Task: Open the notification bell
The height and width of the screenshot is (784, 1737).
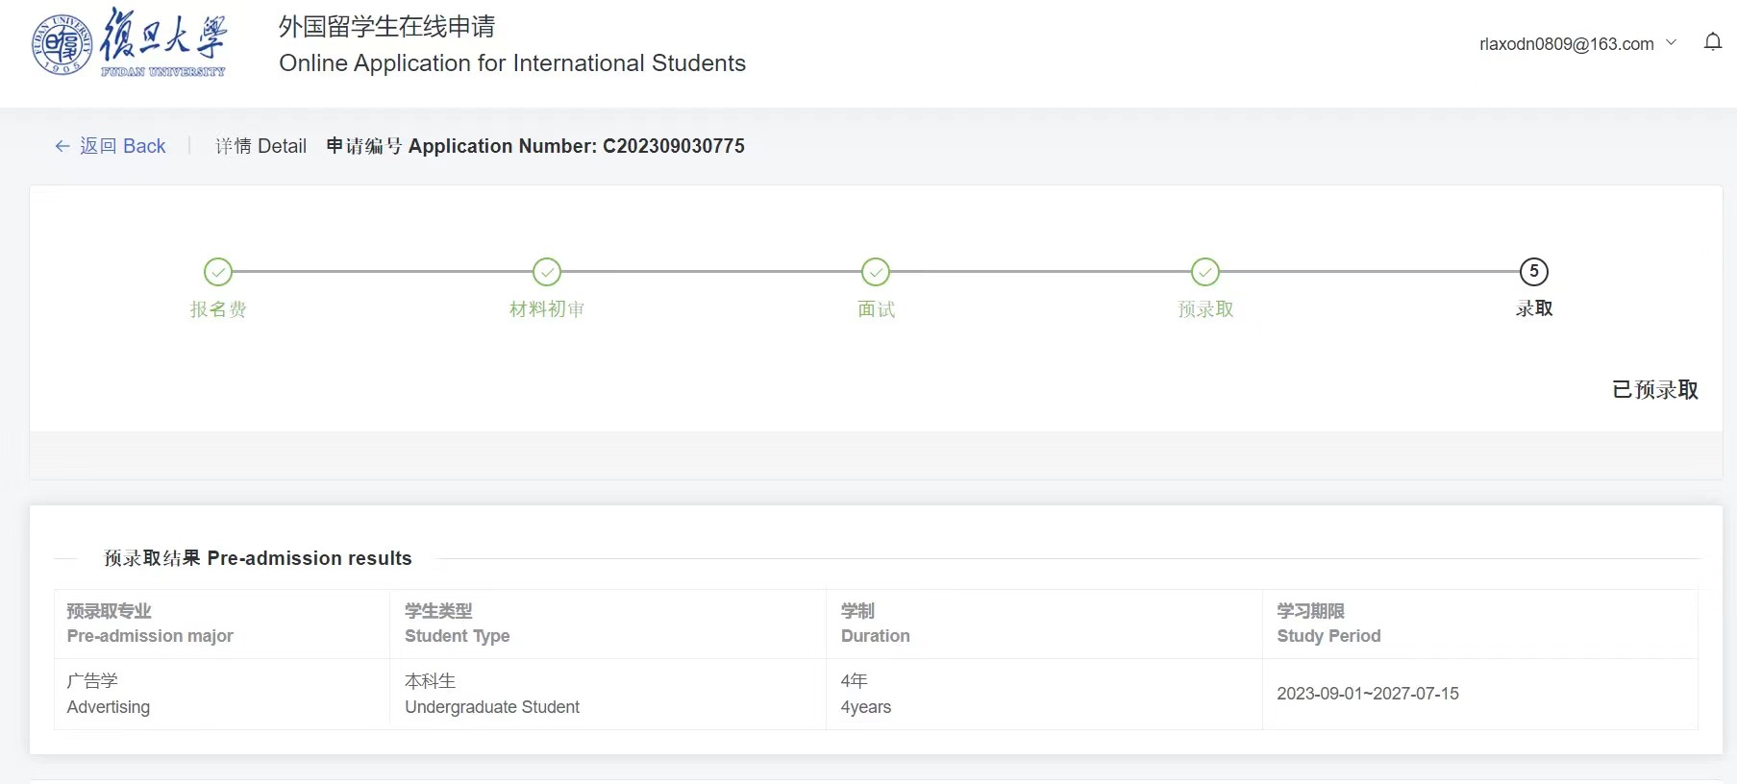Action: [x=1712, y=42]
